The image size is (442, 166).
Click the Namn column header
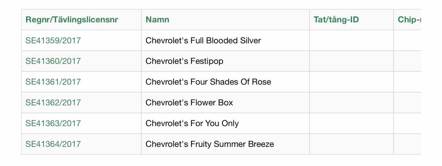coord(157,20)
